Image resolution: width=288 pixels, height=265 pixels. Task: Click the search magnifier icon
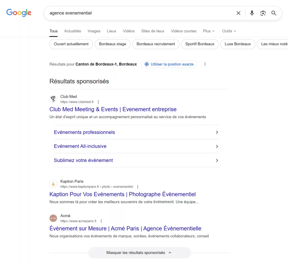point(274,13)
